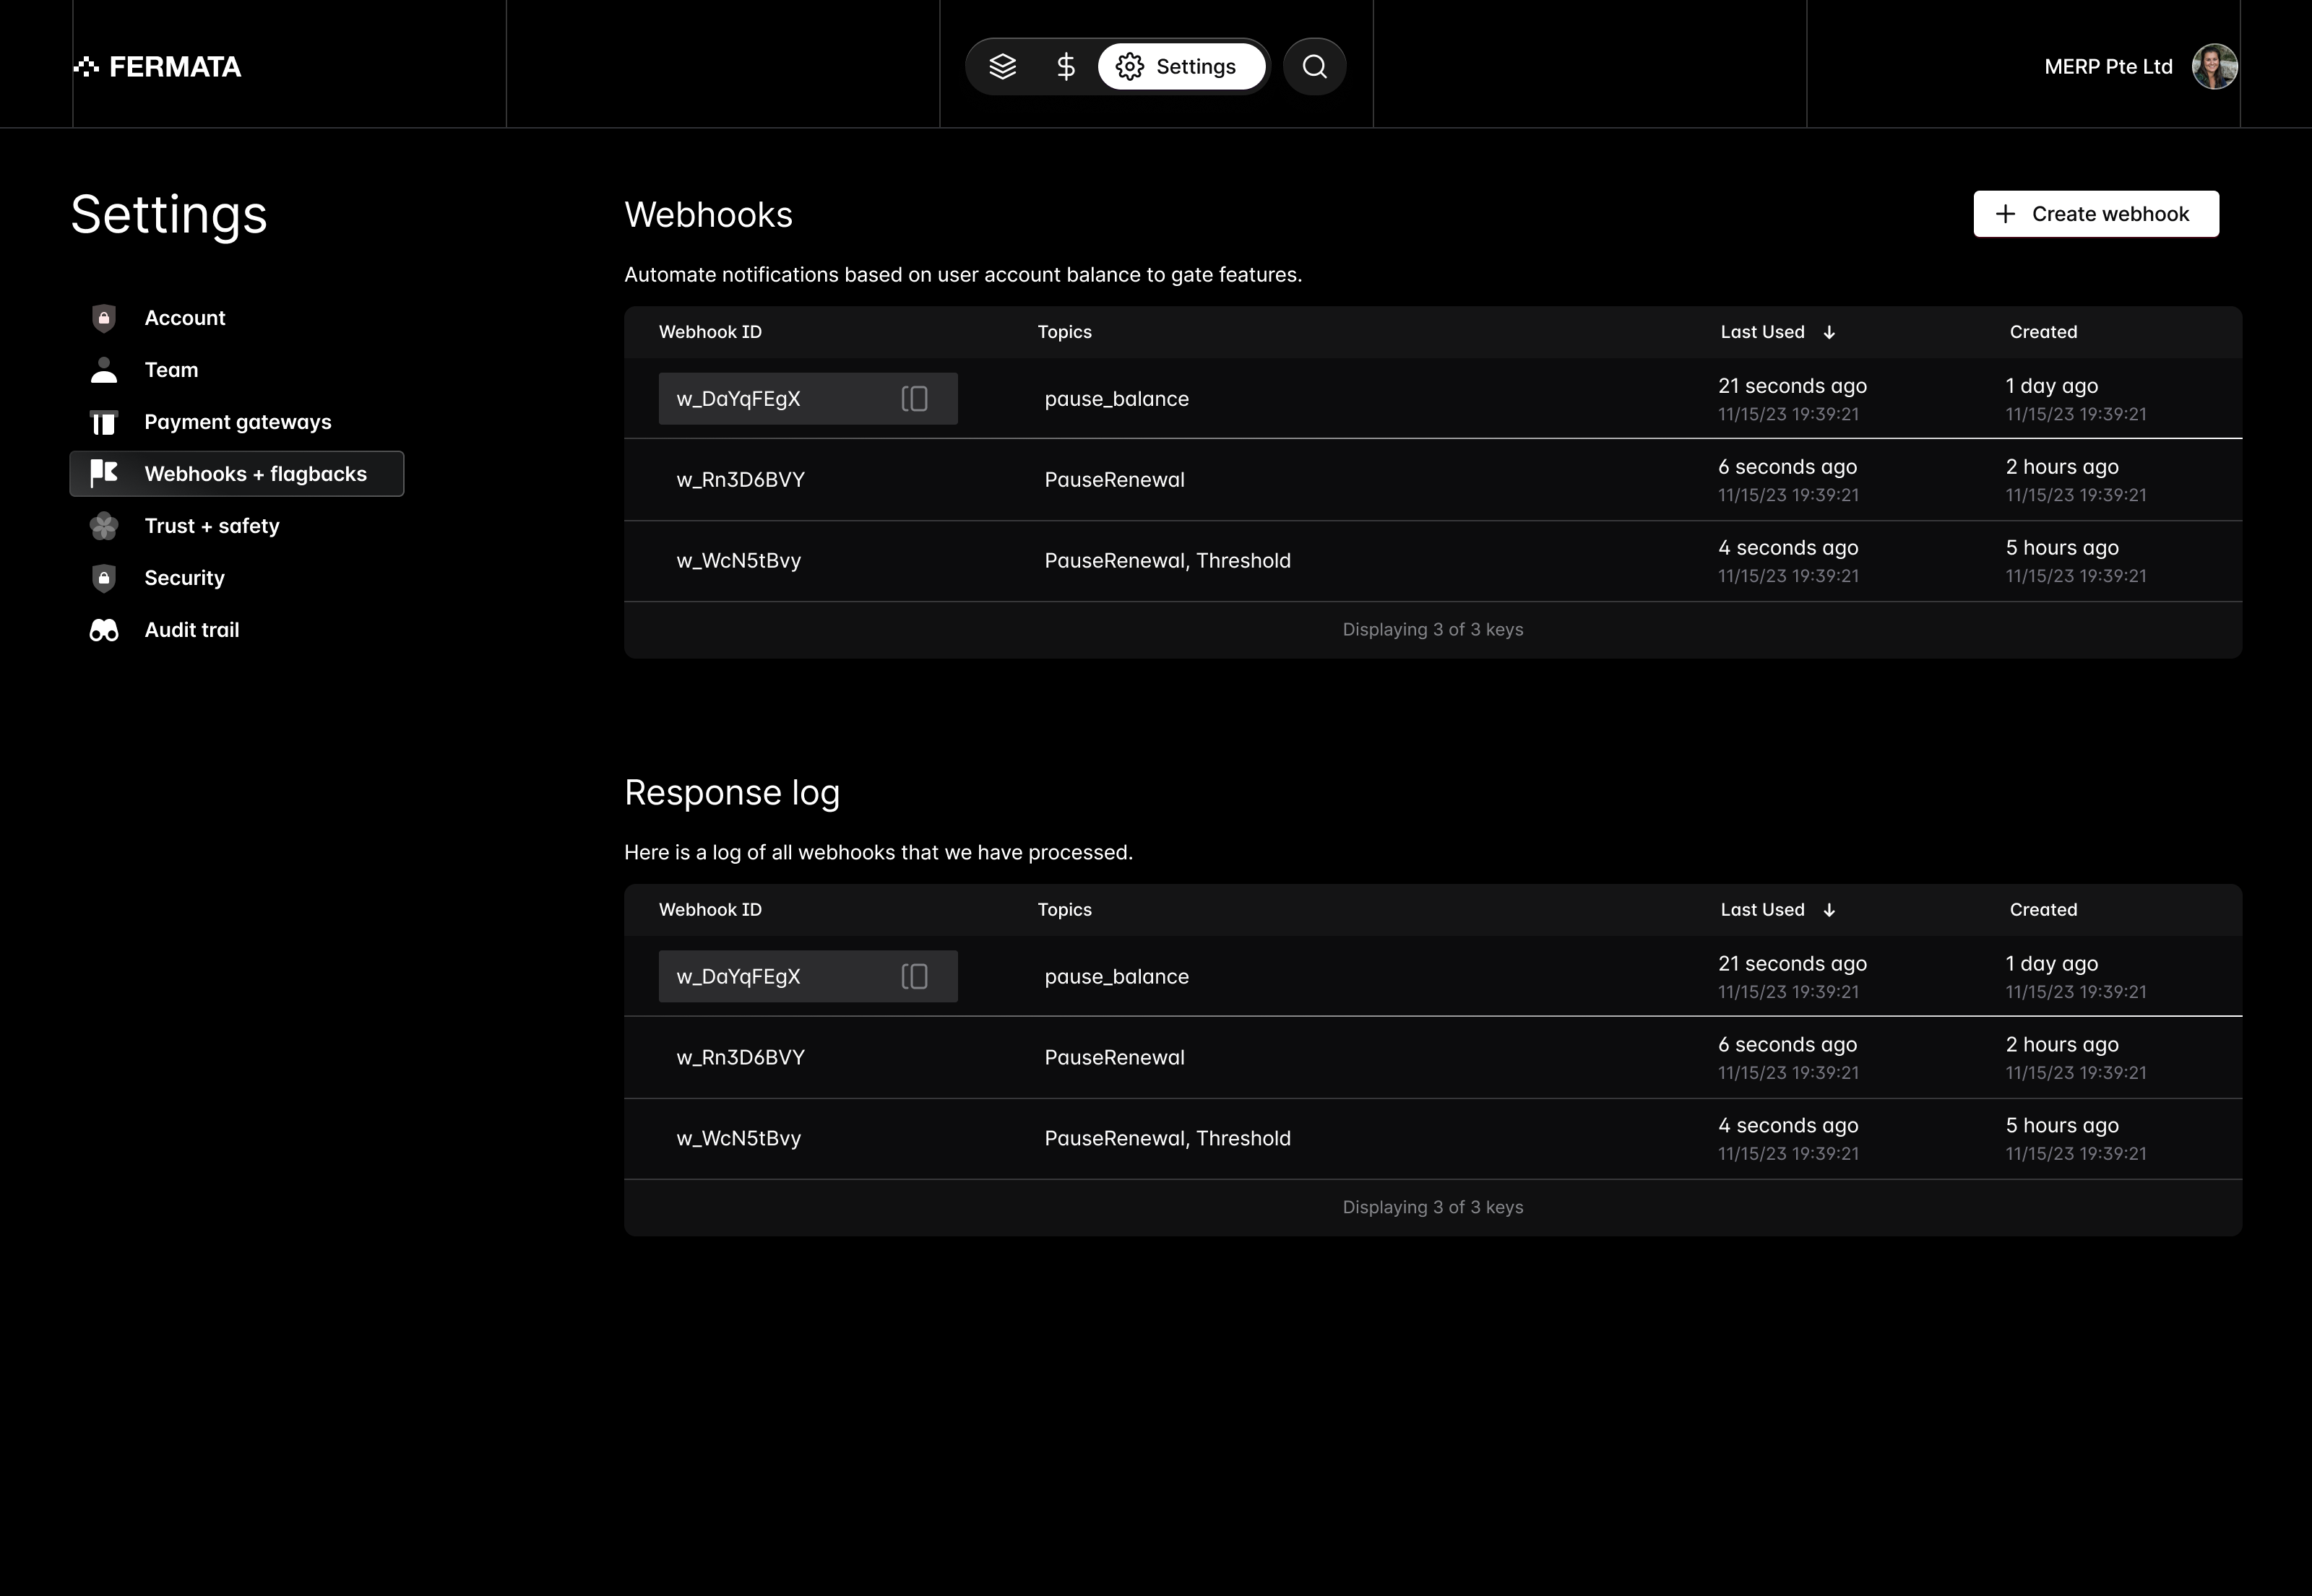Toggle Last Used sort in Response log
Screen dimensions: 2312x1596
(1830, 909)
